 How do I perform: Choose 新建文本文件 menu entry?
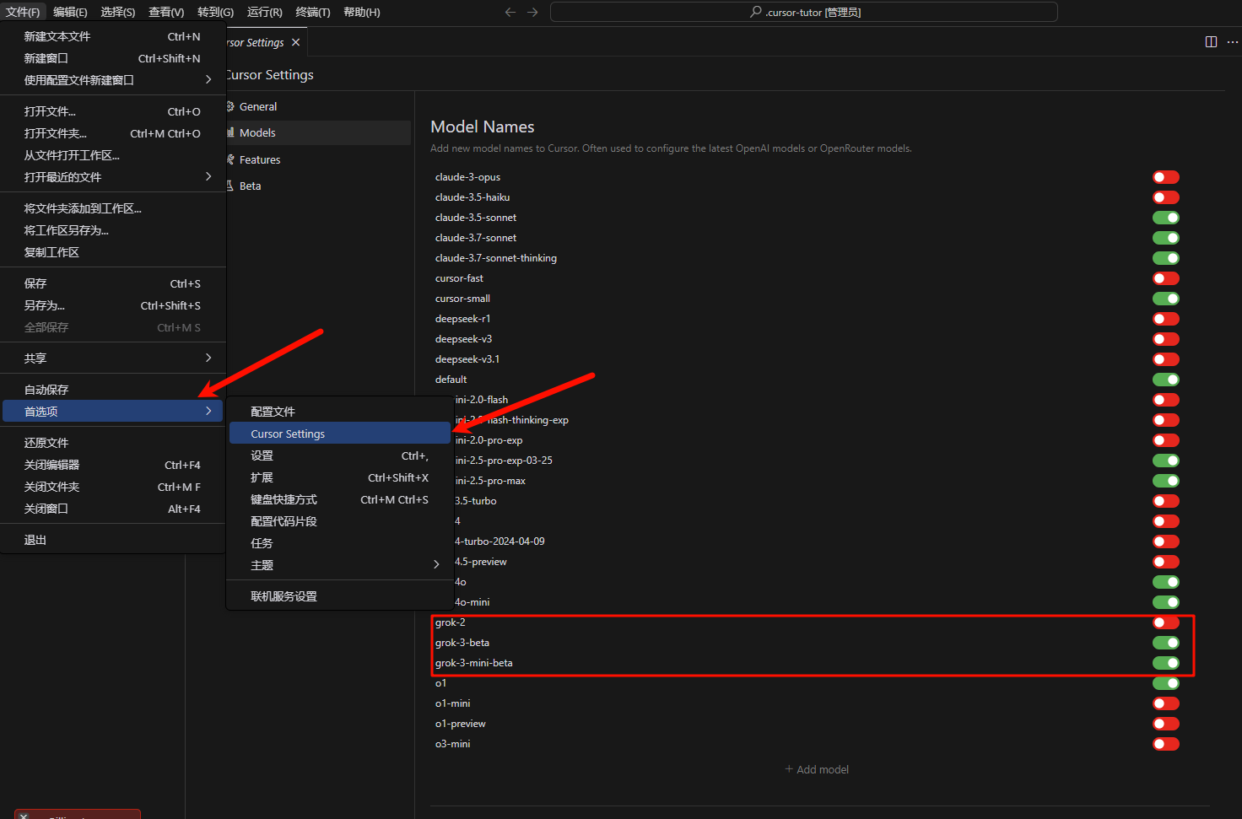[112, 36]
